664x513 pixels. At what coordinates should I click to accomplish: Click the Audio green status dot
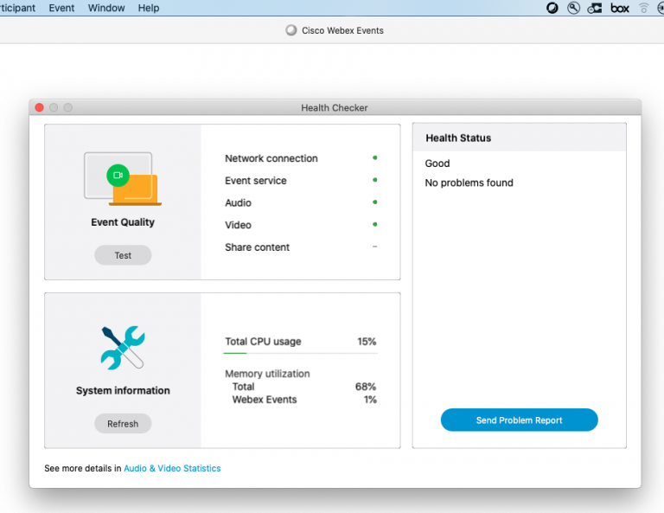pyautogui.click(x=374, y=202)
